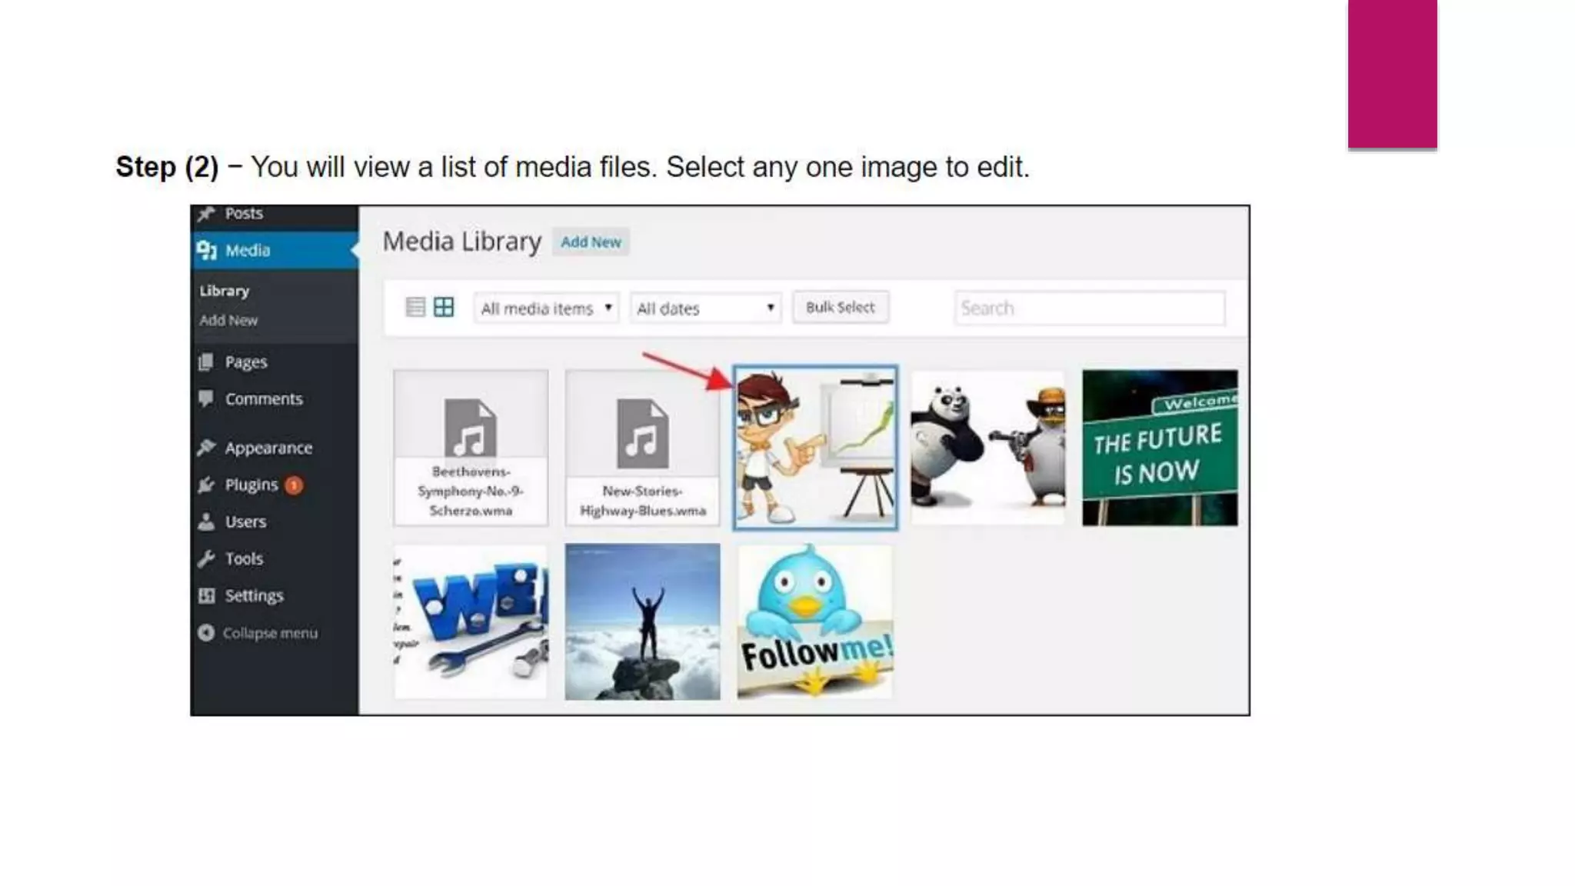Click the media Search field
The height and width of the screenshot is (886, 1575).
coord(1089,308)
